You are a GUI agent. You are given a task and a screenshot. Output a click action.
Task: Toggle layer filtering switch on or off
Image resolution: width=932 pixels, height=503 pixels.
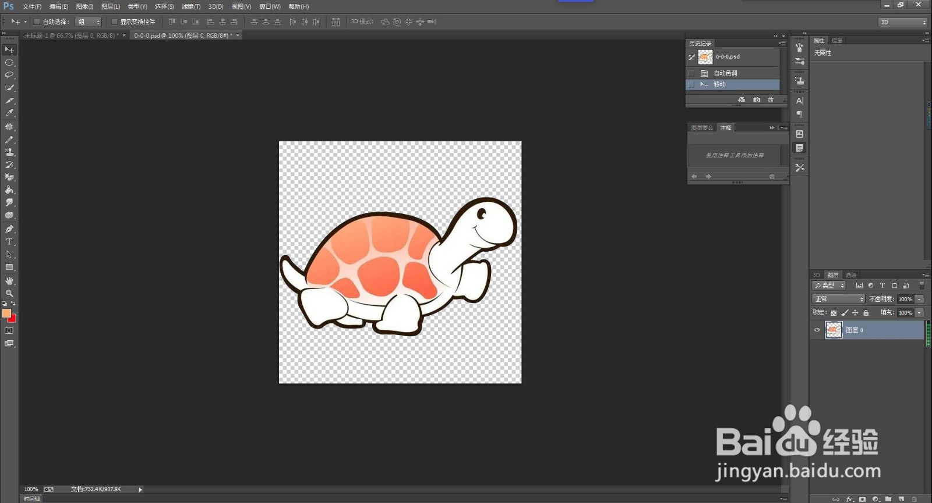click(x=922, y=286)
